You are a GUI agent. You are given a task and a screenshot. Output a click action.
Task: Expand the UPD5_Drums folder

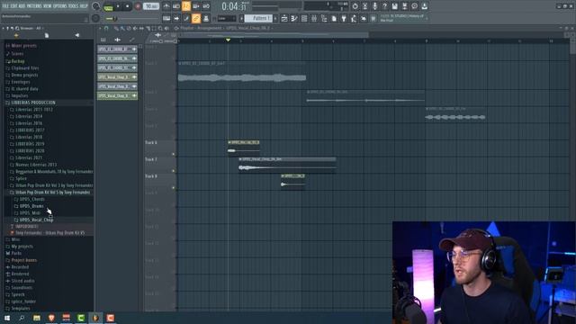point(31,206)
